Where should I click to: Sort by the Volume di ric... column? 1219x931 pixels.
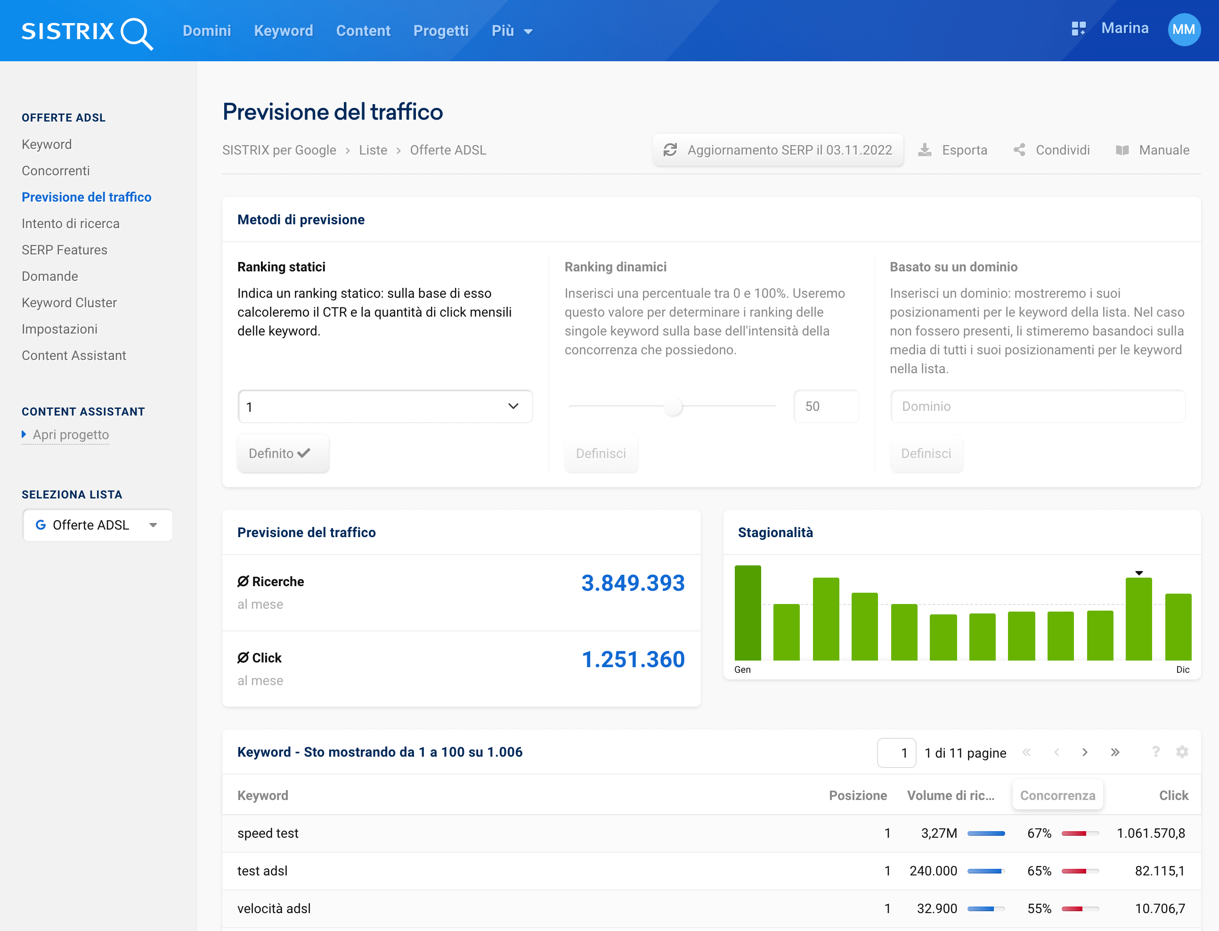pyautogui.click(x=951, y=795)
